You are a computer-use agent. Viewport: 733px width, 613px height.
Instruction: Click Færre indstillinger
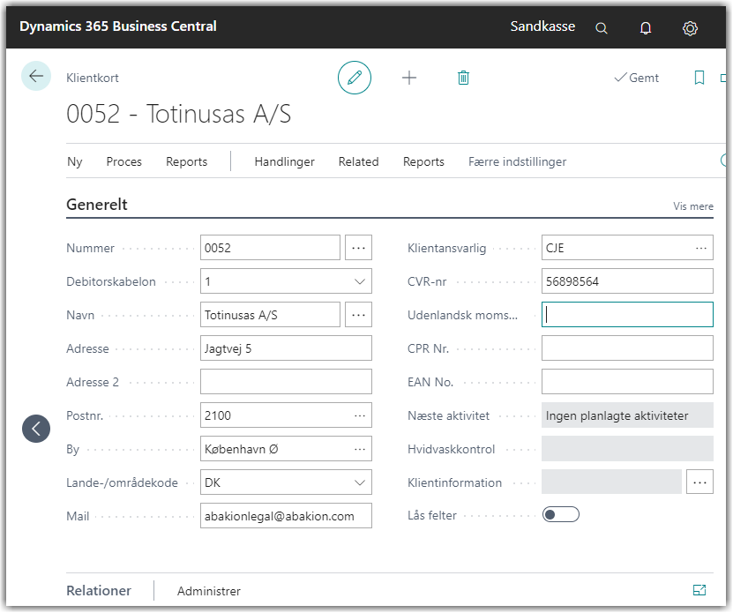click(x=517, y=161)
